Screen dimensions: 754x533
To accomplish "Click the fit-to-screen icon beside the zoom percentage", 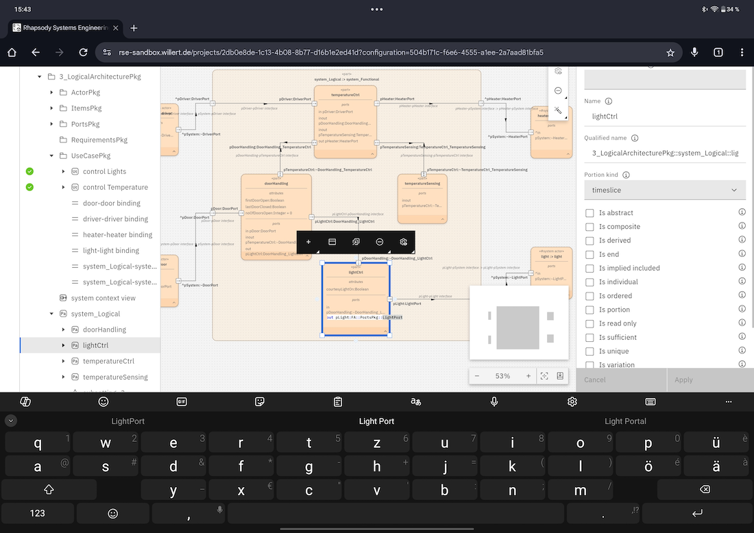I will [544, 376].
